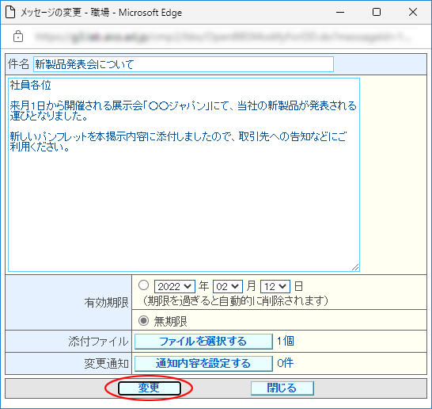This screenshot has height=409, width=432.
Task: Maximize the Microsoft Edge popup window
Action: 377,12
